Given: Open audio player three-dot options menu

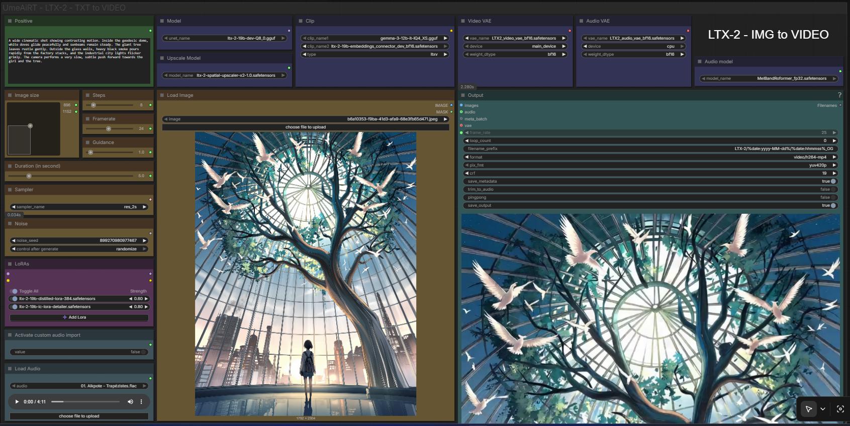Looking at the screenshot, I should (141, 401).
